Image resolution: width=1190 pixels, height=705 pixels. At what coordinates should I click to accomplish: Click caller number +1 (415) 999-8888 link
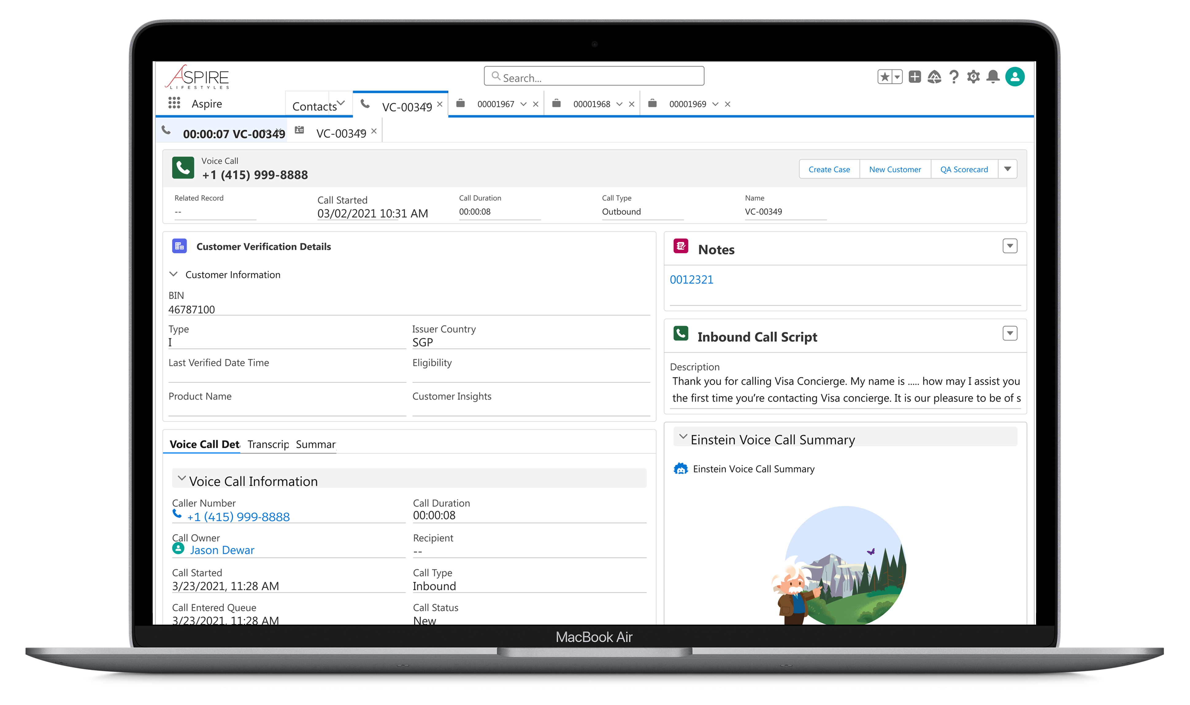(x=238, y=517)
